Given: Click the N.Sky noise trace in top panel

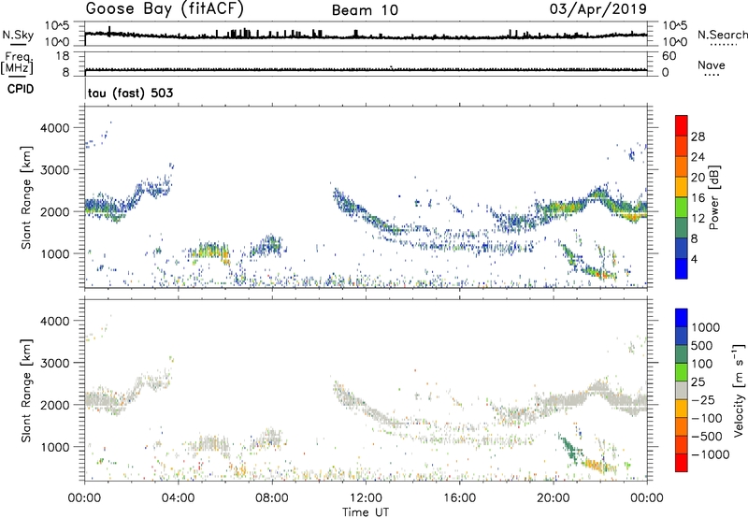Looking at the screenshot, I should coord(366,36).
